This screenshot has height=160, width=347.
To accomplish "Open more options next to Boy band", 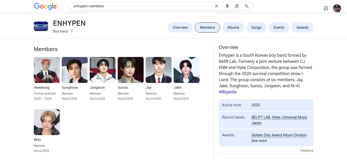I will 72,31.
